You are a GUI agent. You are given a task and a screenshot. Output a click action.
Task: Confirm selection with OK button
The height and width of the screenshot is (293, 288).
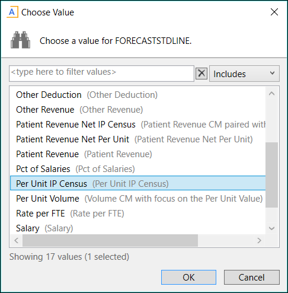188,278
